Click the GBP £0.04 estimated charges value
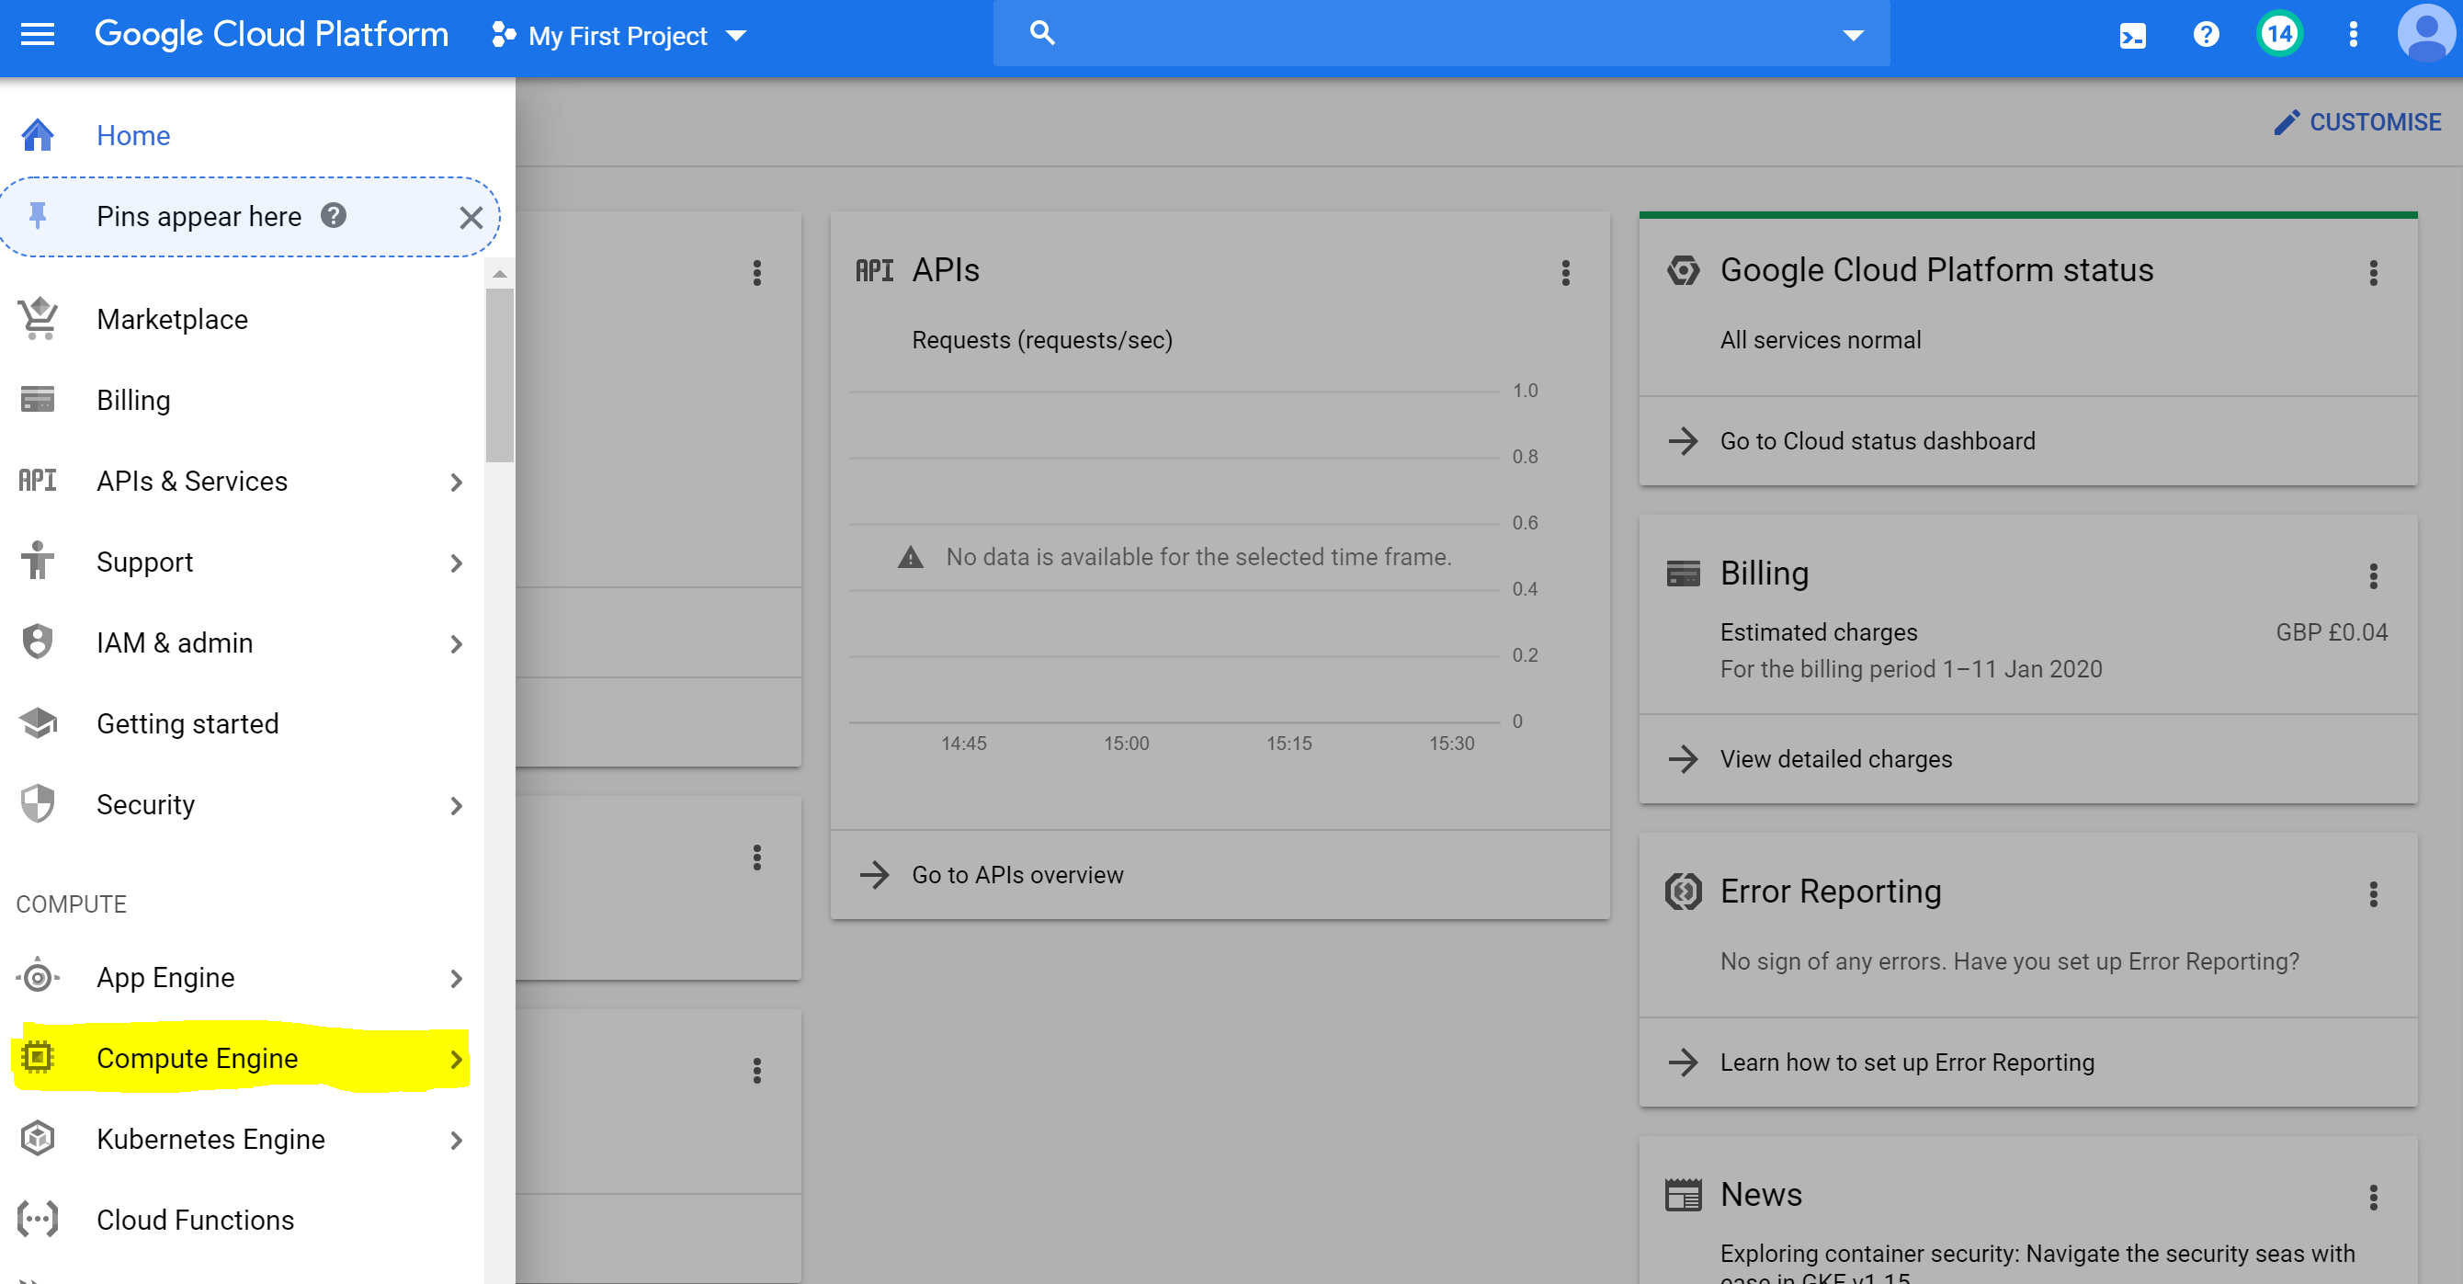This screenshot has height=1284, width=2463. click(2331, 632)
